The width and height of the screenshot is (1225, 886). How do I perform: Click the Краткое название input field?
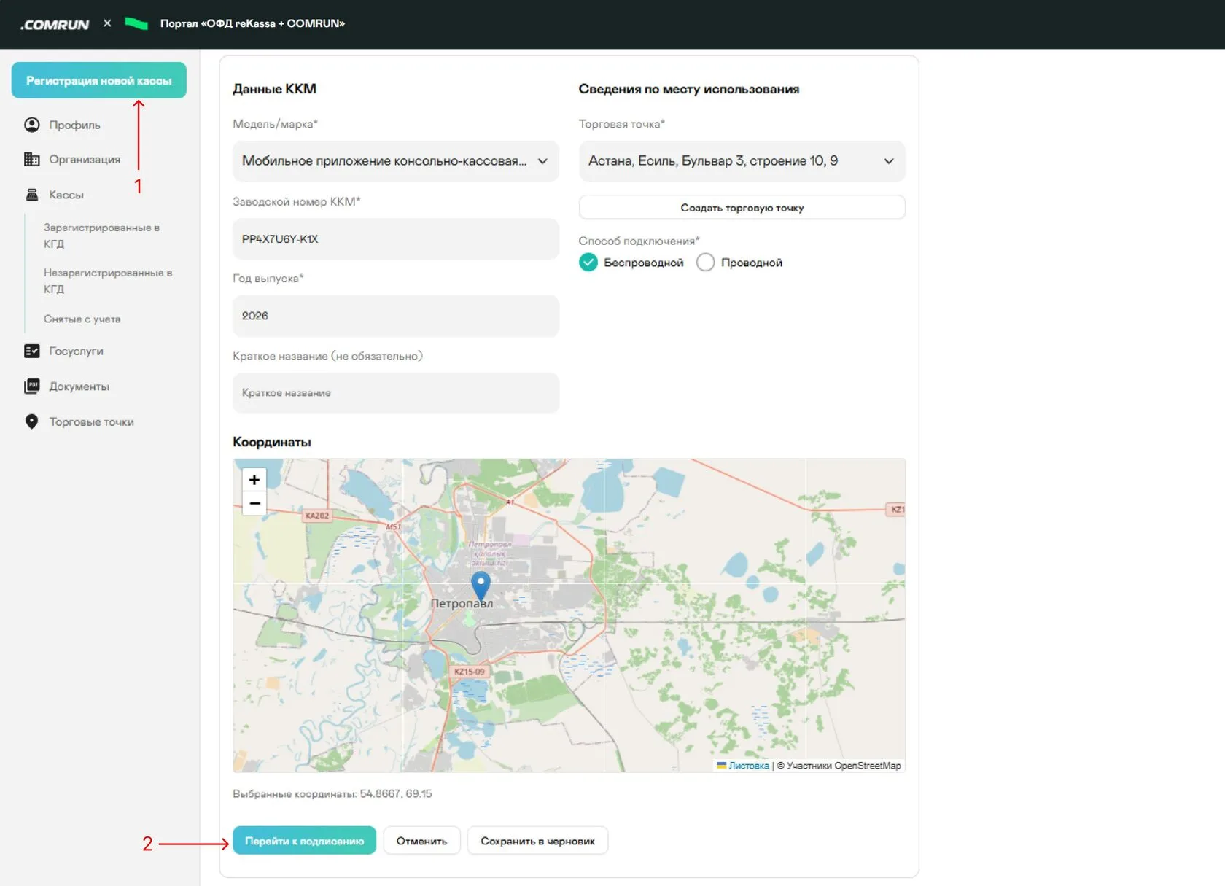click(x=396, y=393)
